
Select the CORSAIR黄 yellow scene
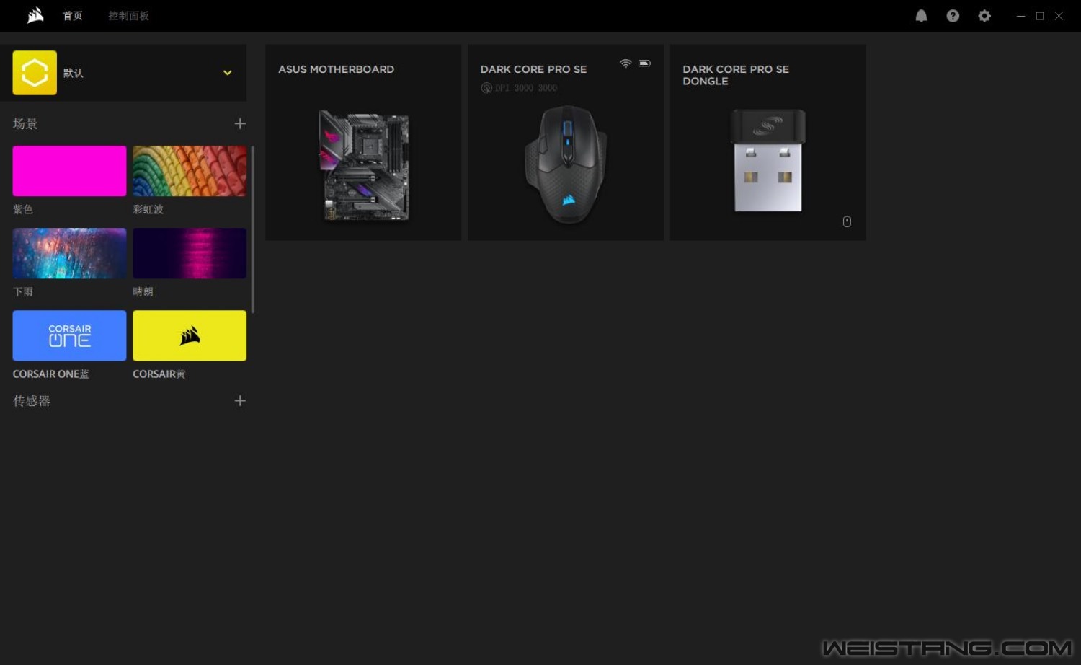pos(190,335)
